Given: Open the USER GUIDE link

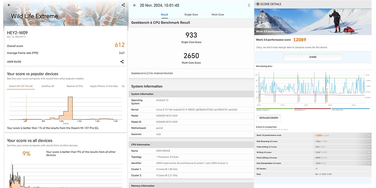Looking at the screenshot, I should [x=14, y=61].
